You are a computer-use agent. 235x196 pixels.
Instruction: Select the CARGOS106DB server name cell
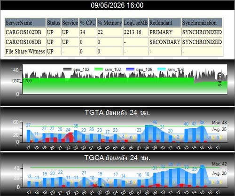click(x=25, y=42)
